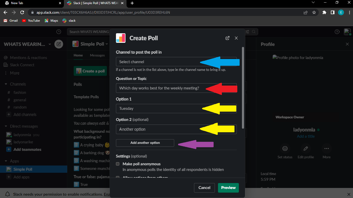
Task: Open the YouTube bookmark
Action: tap(31, 21)
